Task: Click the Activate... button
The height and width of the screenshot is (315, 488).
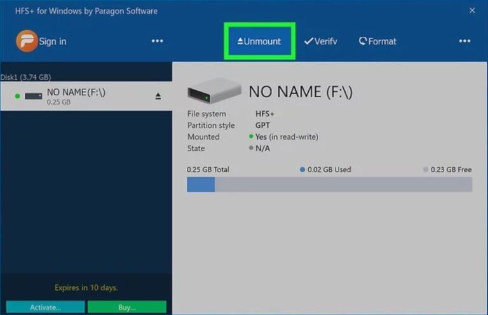Action: [46, 307]
